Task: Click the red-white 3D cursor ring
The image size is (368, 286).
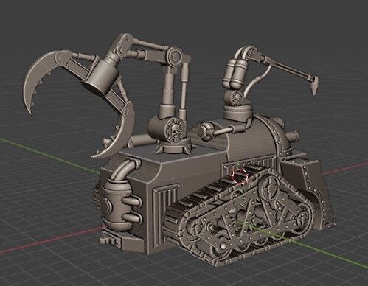Action: (x=240, y=176)
